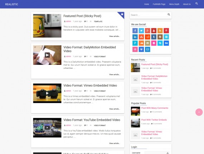Open the Post With Many Comments link

tap(155, 108)
